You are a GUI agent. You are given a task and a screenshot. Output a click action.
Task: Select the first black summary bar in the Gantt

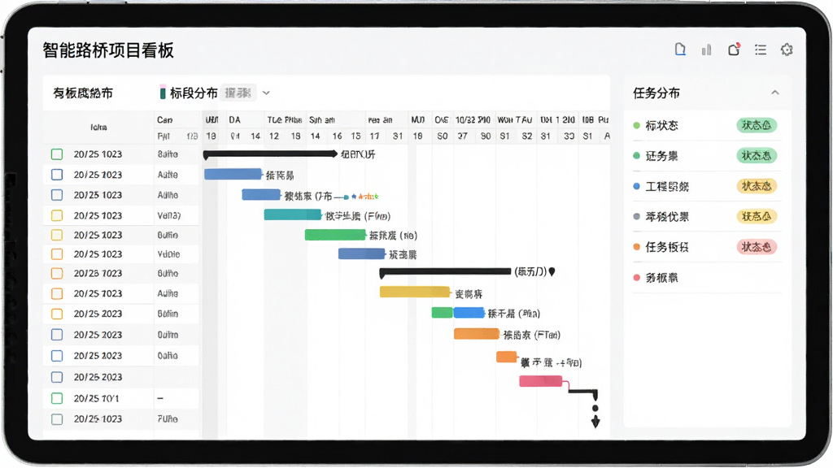click(270, 154)
